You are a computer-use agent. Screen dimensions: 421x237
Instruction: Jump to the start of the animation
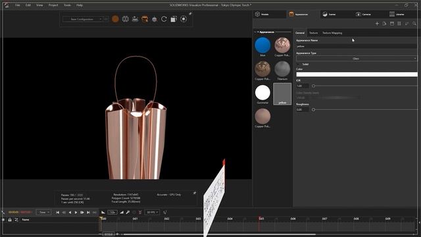coord(57,212)
